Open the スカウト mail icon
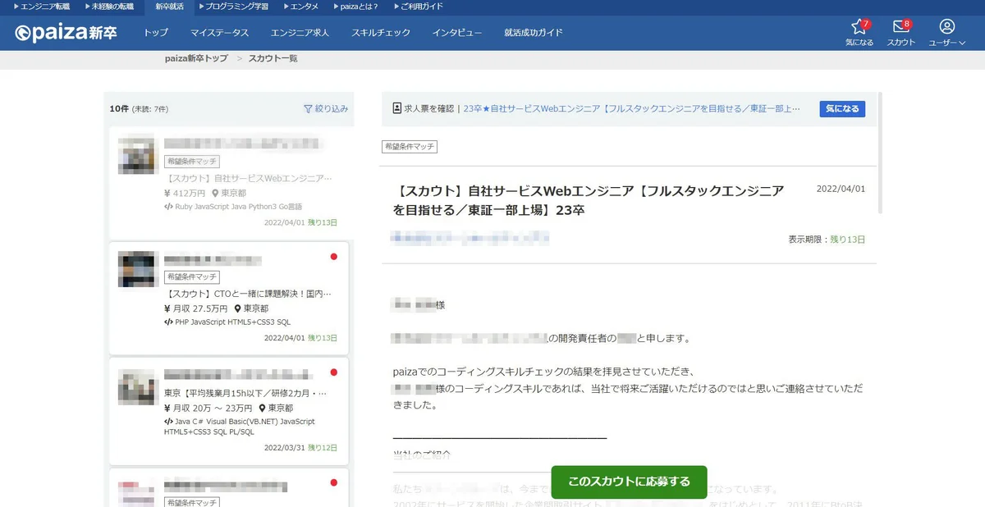The image size is (985, 507). pos(901,32)
